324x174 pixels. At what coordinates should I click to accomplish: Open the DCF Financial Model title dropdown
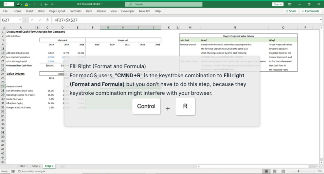(x=102, y=4)
